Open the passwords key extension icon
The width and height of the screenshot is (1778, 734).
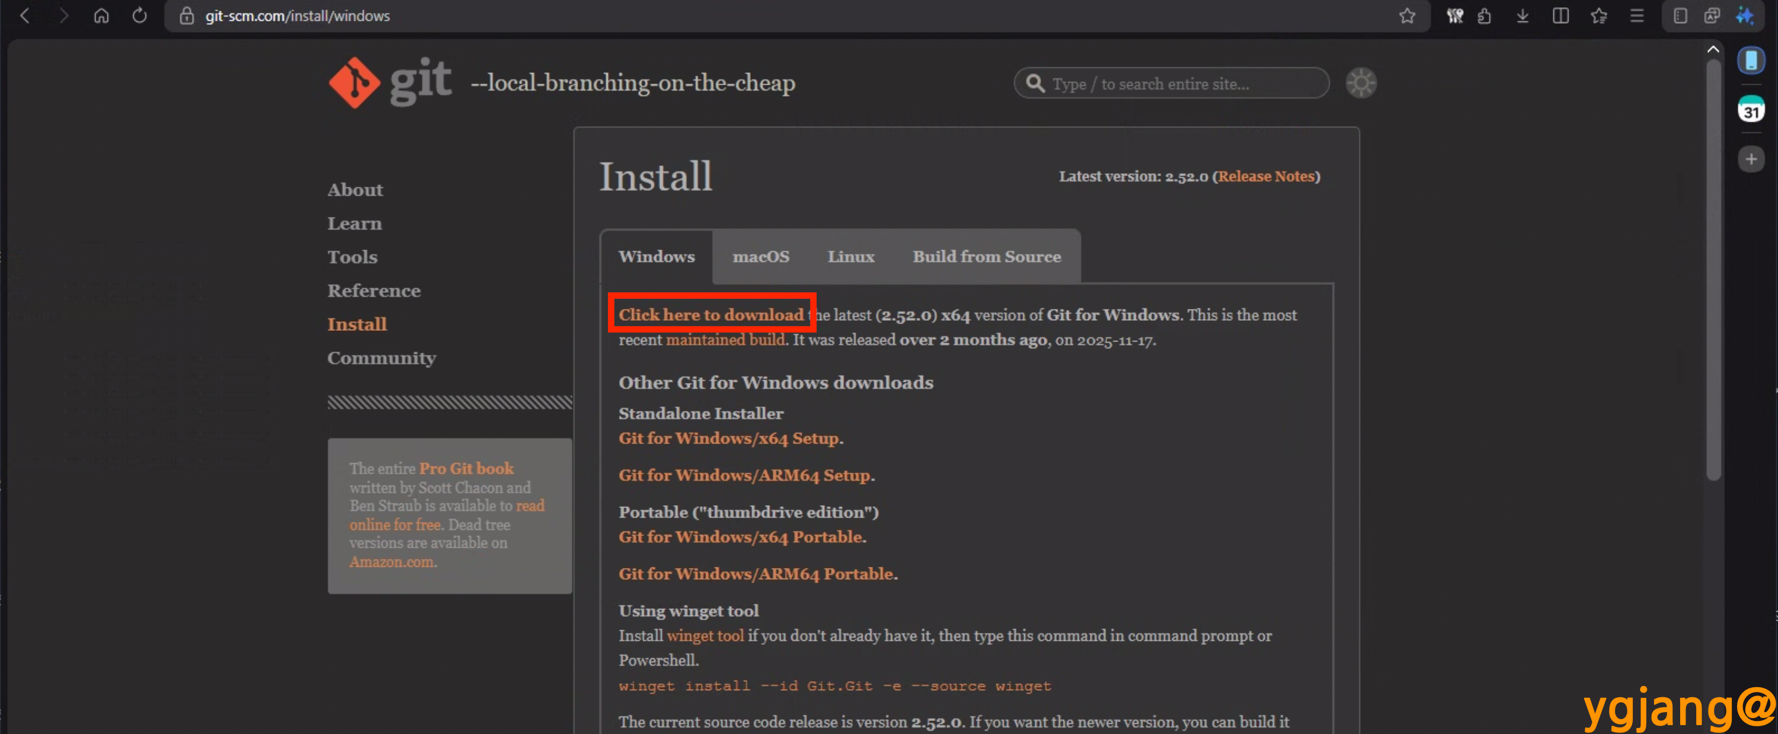(x=1455, y=15)
